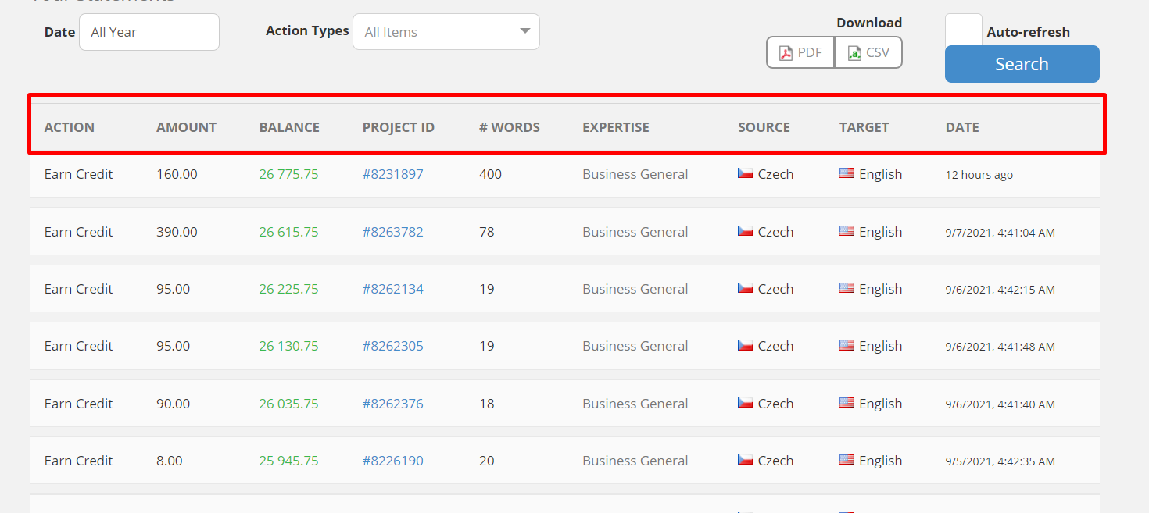Click date 9/6/2021, 4:42:15 AM
The height and width of the screenshot is (513, 1149).
(1000, 290)
